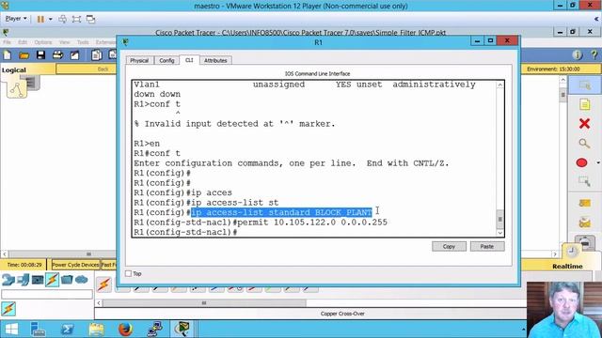Click Power Cycle Devices button
This screenshot has width=602, height=338.
[75, 265]
